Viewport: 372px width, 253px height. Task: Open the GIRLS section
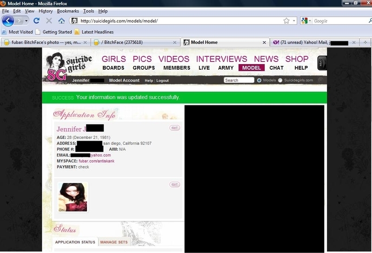coord(114,59)
